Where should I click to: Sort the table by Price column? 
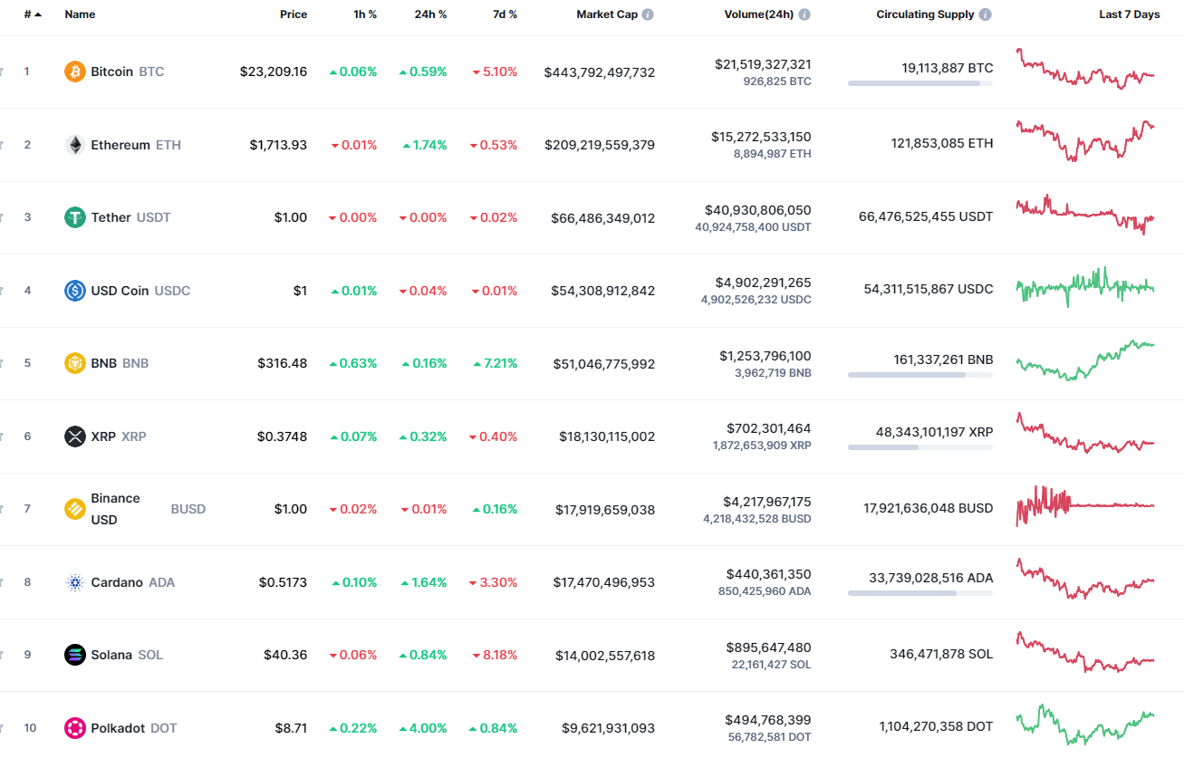[294, 14]
